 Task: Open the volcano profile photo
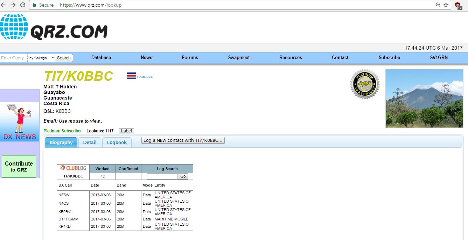pos(424,98)
